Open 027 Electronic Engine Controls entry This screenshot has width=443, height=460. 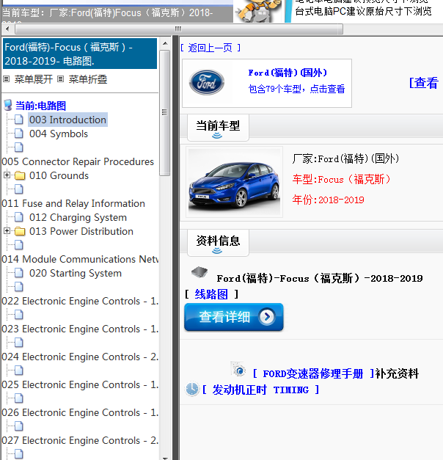click(x=80, y=440)
